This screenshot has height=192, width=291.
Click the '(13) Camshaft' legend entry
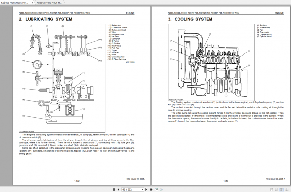coord(113,52)
